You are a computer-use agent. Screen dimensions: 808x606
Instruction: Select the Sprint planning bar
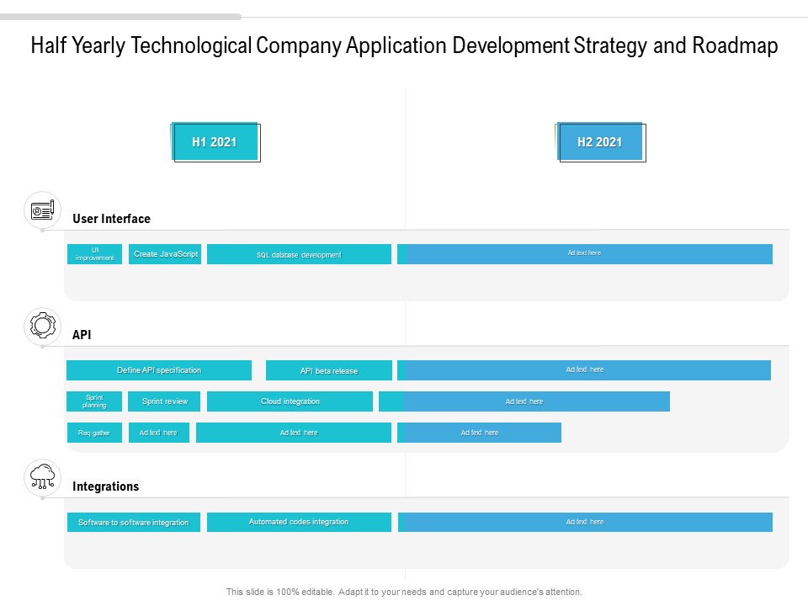[x=94, y=401]
